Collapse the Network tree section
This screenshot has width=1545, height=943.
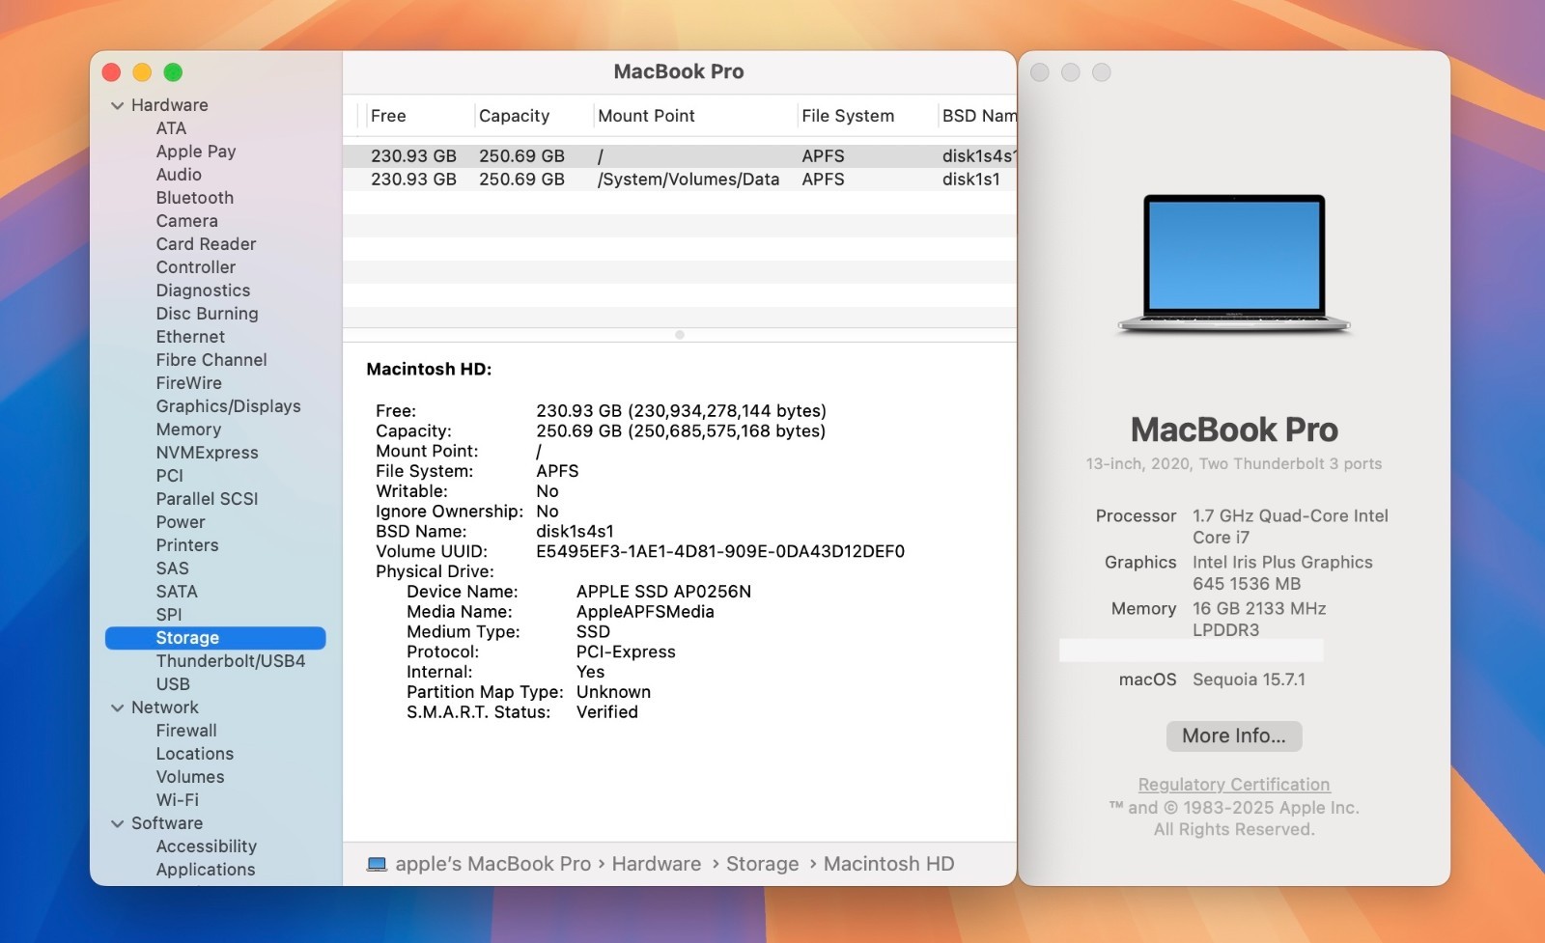[x=118, y=707]
